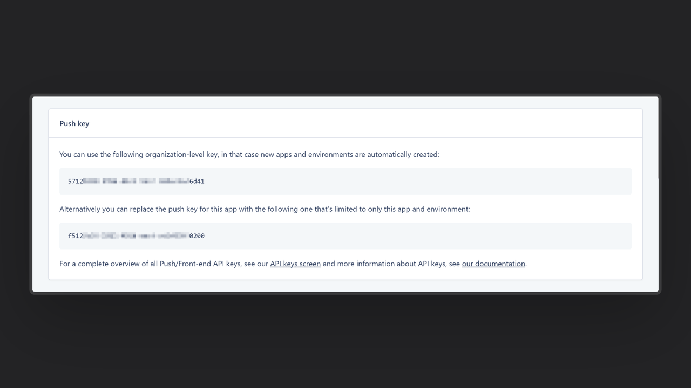691x388 pixels.
Task: Click the "Push key" panel heading
Action: pyautogui.click(x=74, y=123)
